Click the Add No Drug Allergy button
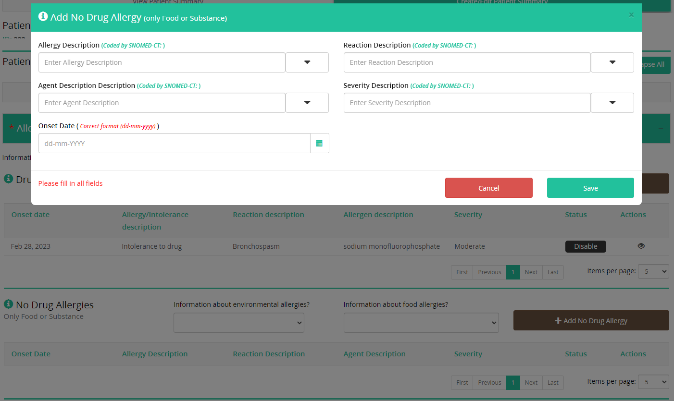Viewport: 674px width, 401px height. (x=591, y=320)
